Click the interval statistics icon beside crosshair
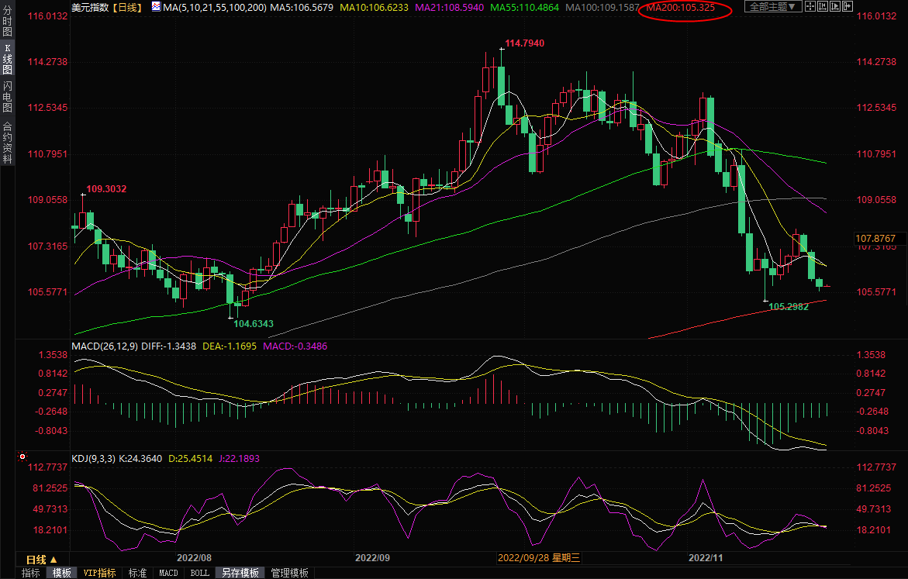 pyautogui.click(x=823, y=7)
